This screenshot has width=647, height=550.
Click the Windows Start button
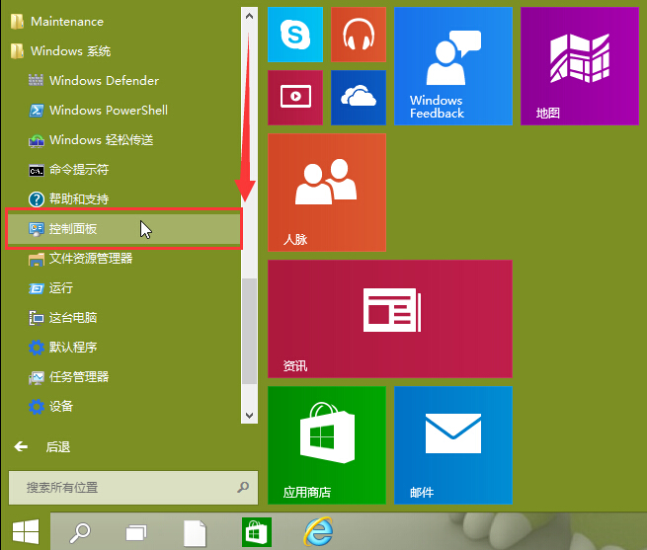point(26,532)
